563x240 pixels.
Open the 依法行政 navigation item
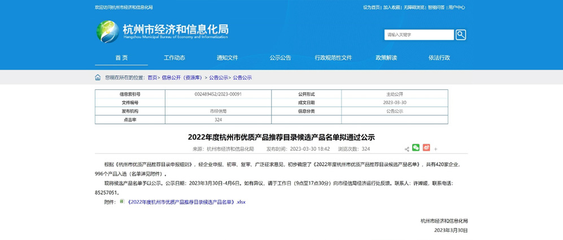pyautogui.click(x=439, y=58)
